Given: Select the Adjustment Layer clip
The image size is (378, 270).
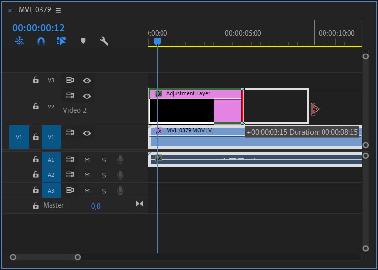Looking at the screenshot, I should [196, 106].
